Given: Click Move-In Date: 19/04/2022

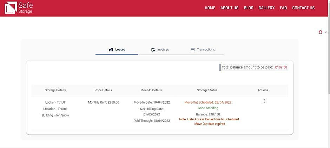Looking at the screenshot, I should (152, 103).
